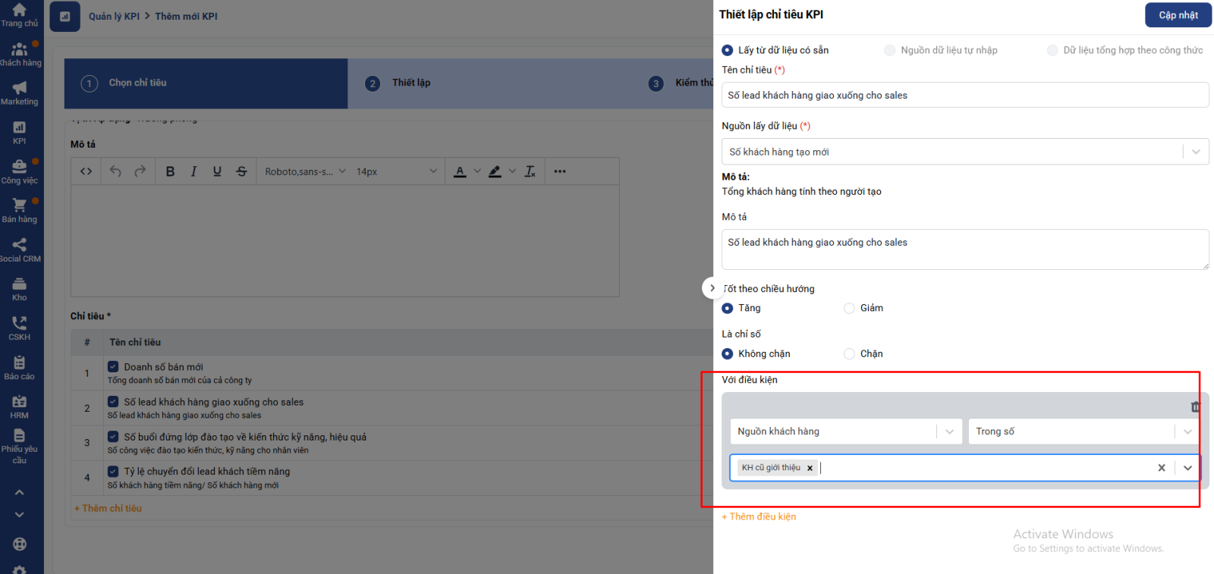Open the HRM module icon
The height and width of the screenshot is (574, 1214).
click(20, 406)
